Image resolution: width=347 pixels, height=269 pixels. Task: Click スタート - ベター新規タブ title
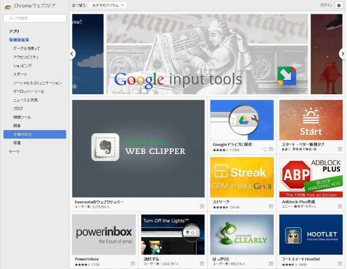pyautogui.click(x=303, y=144)
